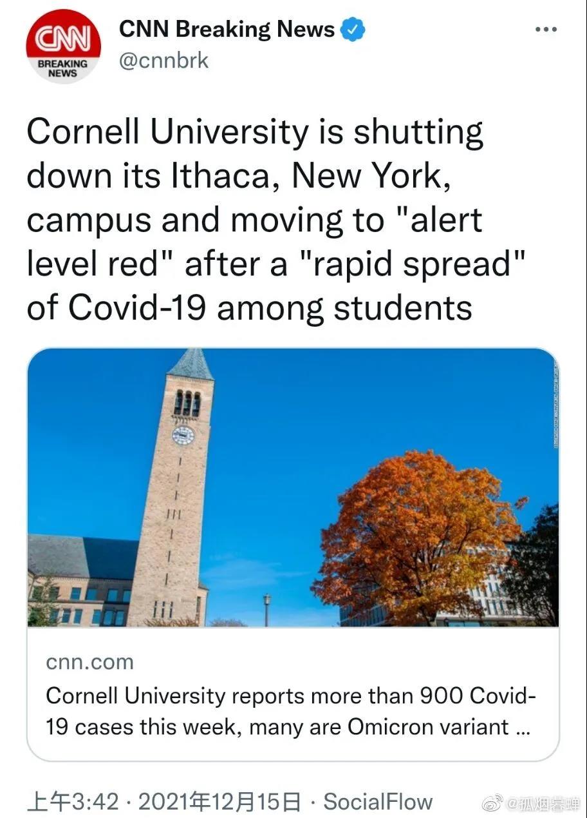Click the blue verified badge
This screenshot has height=818, width=587.
[x=353, y=30]
